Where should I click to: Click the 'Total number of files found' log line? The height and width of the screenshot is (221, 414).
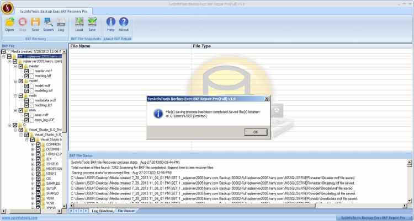pyautogui.click(x=142, y=168)
